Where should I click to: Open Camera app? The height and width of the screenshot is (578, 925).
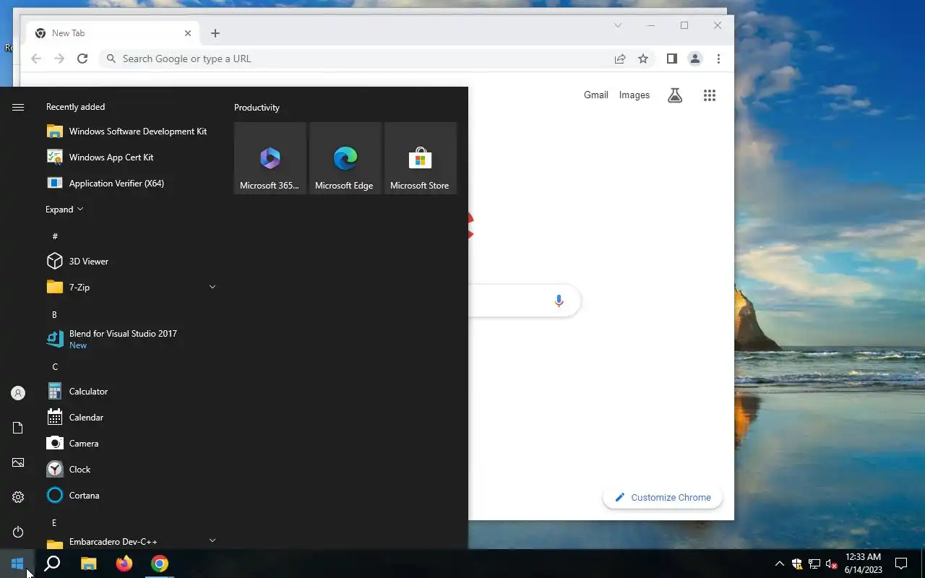pyautogui.click(x=132, y=444)
